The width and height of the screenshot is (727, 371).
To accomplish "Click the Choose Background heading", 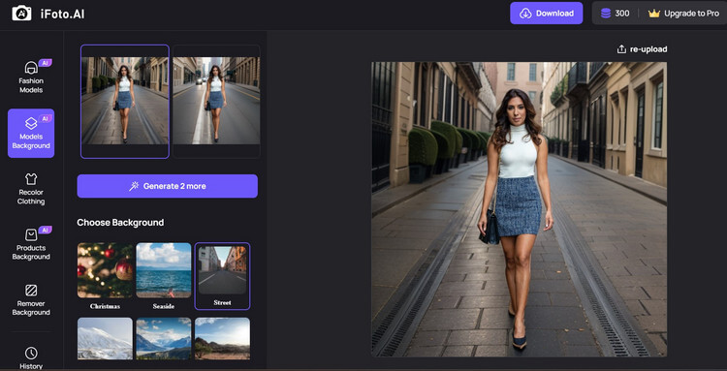I will [120, 223].
